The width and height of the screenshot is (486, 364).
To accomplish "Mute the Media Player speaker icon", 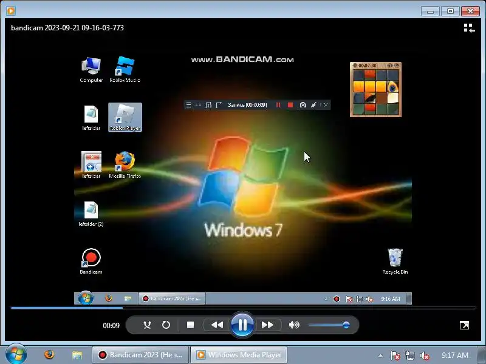I will click(x=294, y=325).
